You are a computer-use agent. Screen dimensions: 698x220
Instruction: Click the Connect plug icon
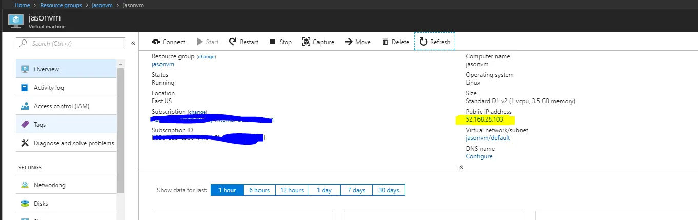[x=156, y=42]
